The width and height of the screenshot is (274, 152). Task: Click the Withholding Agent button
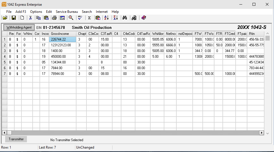[x=19, y=27]
